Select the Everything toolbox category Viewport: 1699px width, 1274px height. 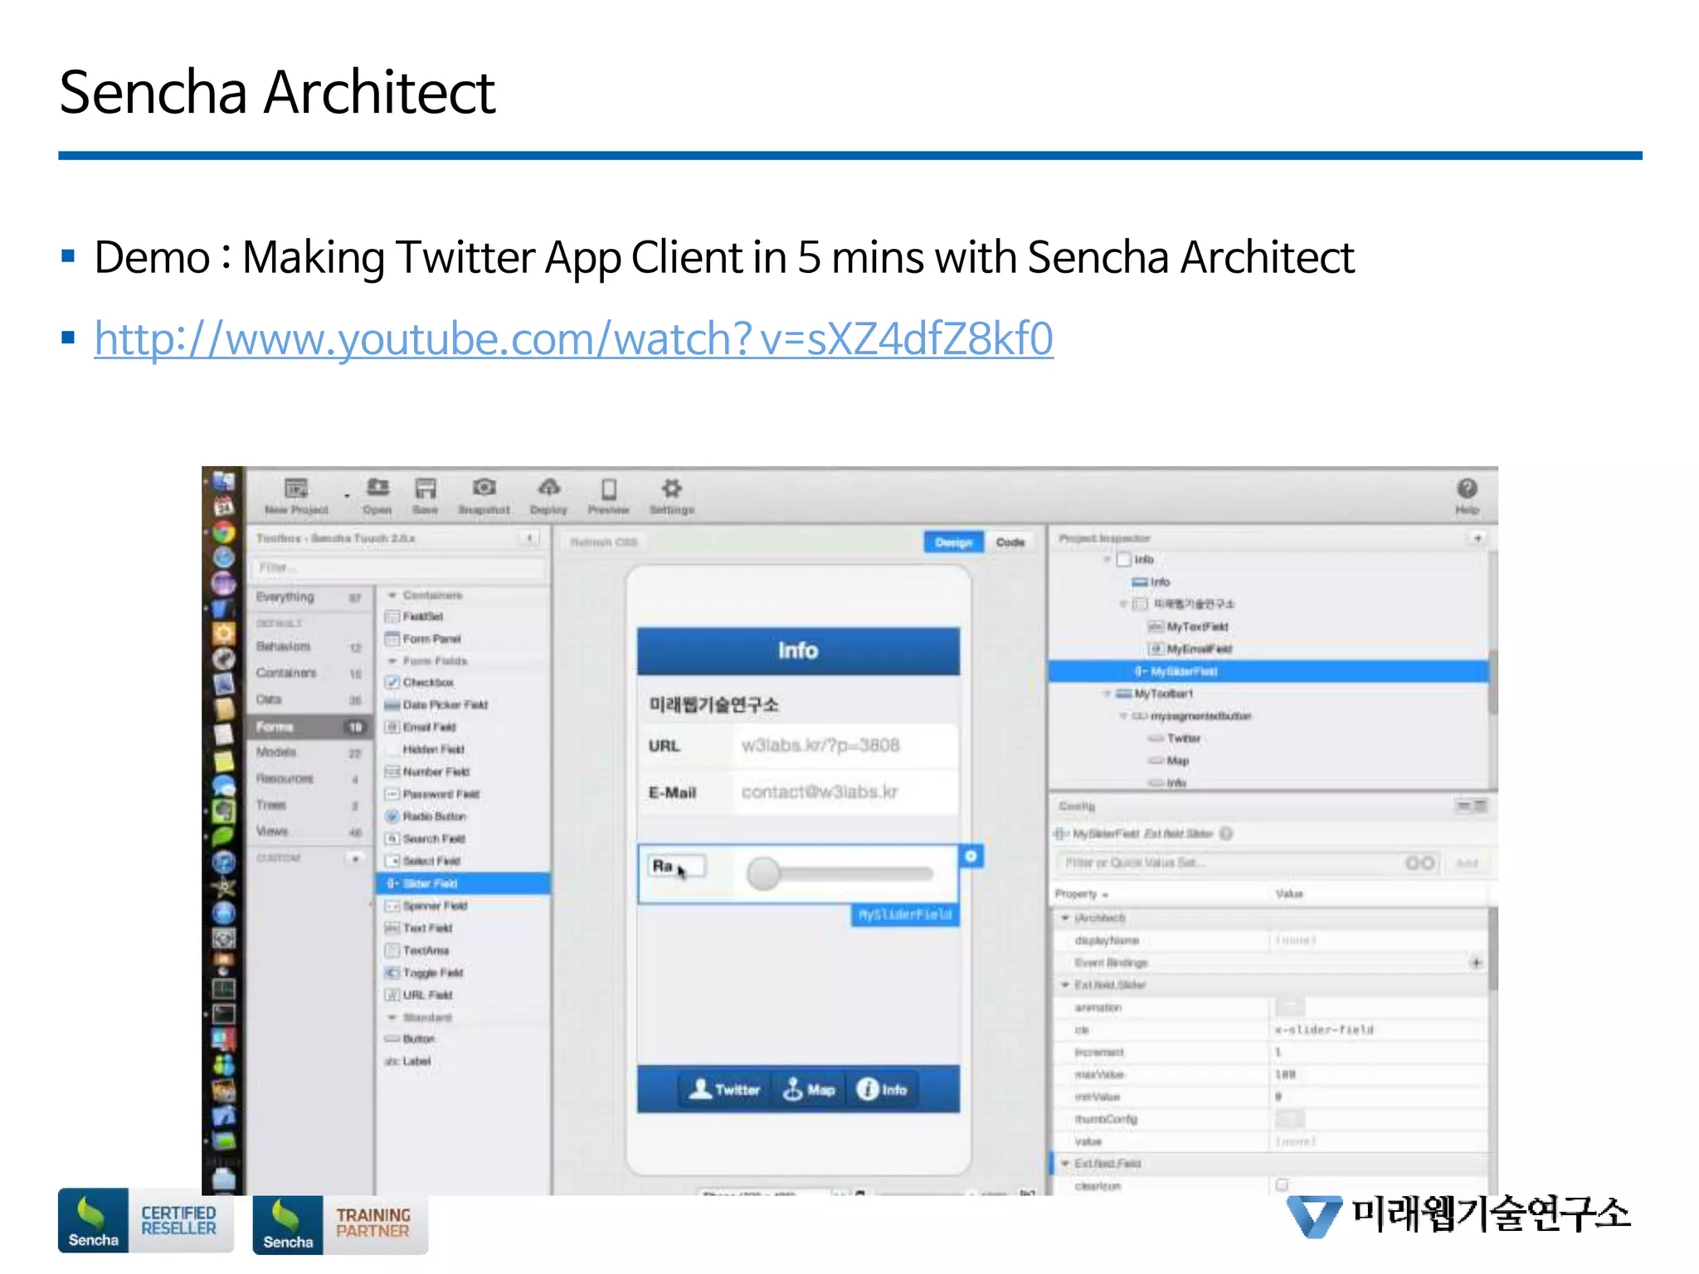tap(309, 597)
